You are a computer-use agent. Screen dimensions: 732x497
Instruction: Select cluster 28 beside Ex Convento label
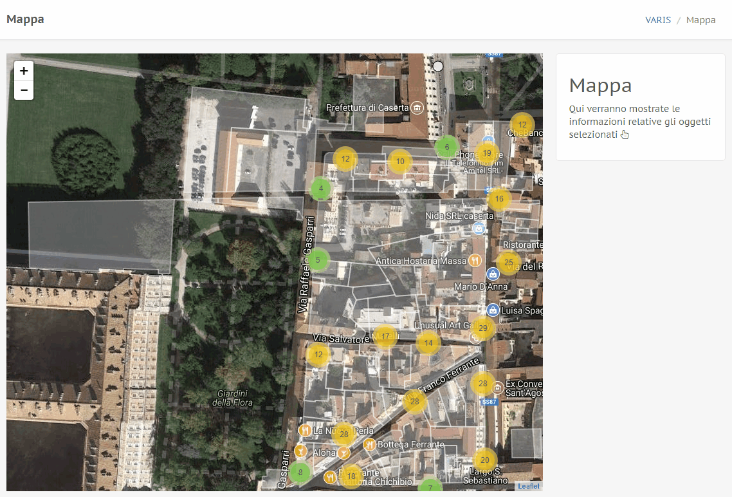[x=482, y=384]
